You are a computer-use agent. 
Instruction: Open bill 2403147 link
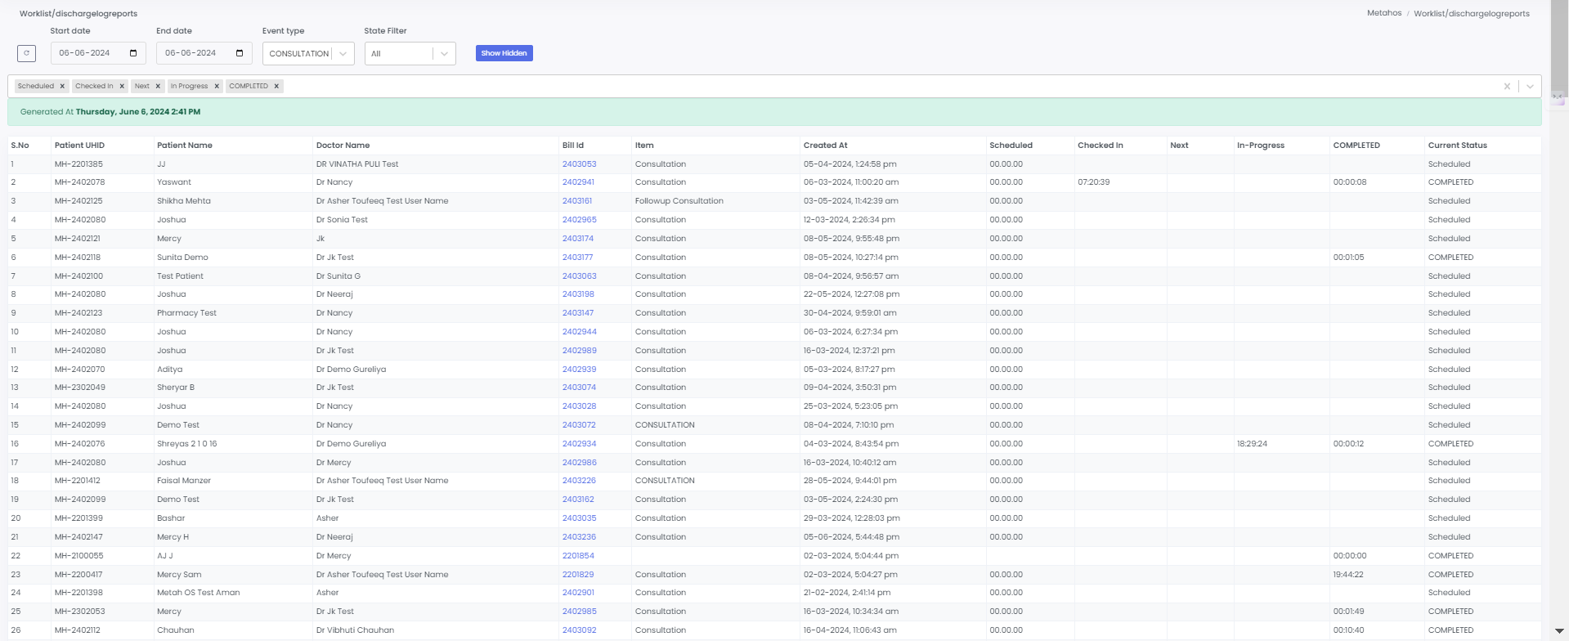577,312
